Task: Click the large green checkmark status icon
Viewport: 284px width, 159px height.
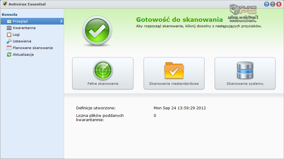Action: (97, 31)
